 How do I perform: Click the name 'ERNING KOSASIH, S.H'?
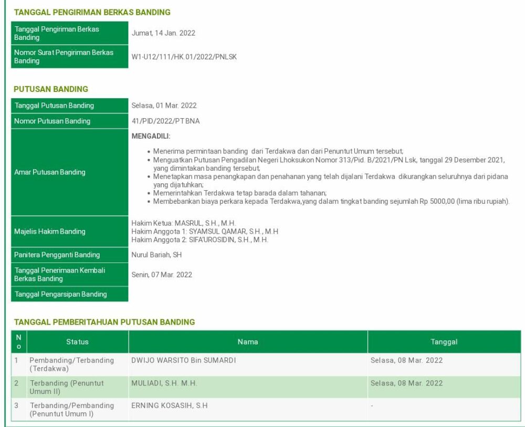[169, 405]
